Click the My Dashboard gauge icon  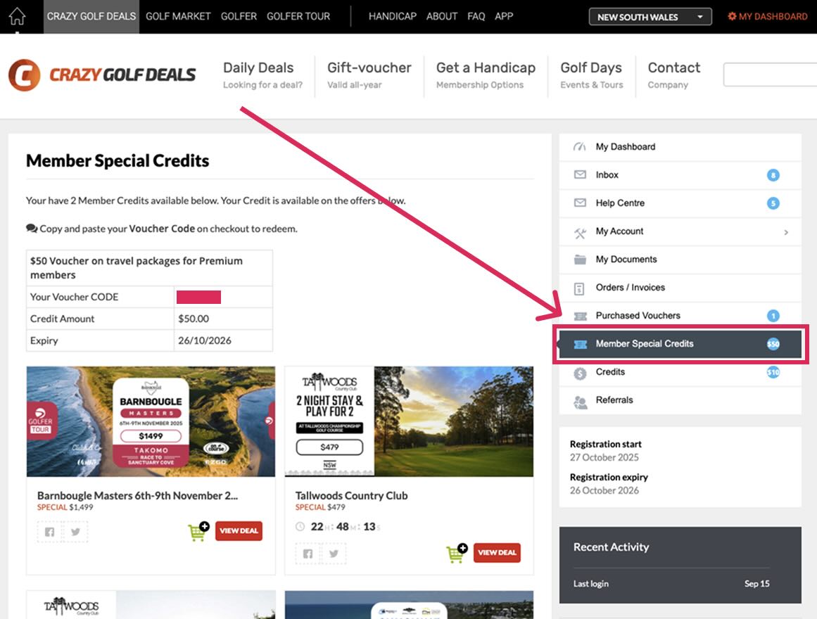[580, 147]
